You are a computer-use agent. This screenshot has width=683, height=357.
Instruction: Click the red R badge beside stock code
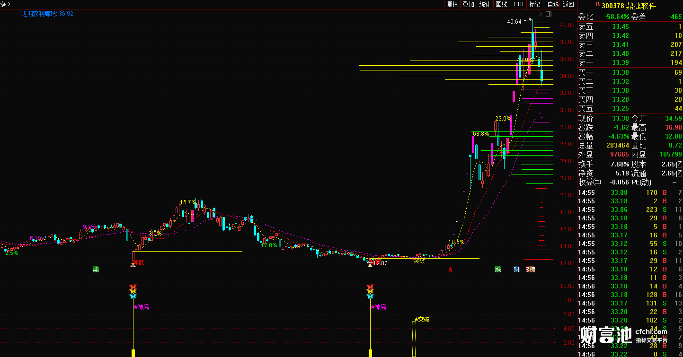click(597, 4)
